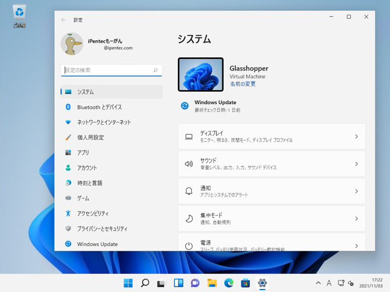Click the Settings gear on taskbar
The image size is (390, 292).
[262, 283]
